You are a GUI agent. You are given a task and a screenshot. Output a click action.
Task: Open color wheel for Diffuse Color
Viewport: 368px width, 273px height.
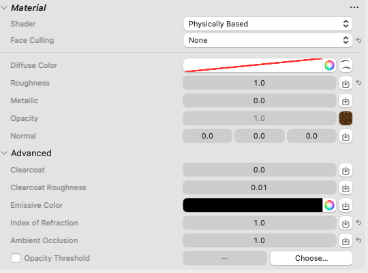click(x=329, y=65)
